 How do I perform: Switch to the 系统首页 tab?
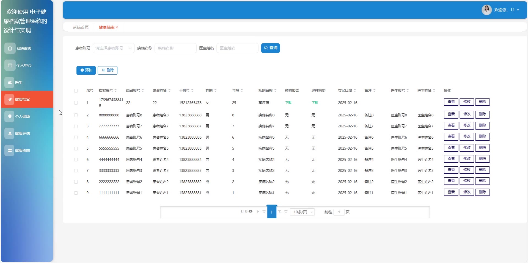81,27
